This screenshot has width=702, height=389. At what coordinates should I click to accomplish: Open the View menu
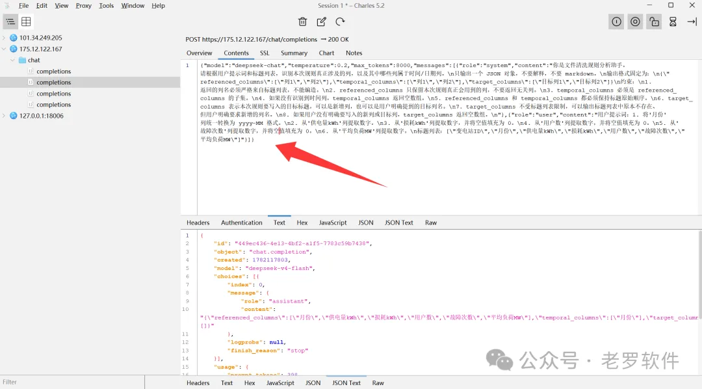click(61, 5)
